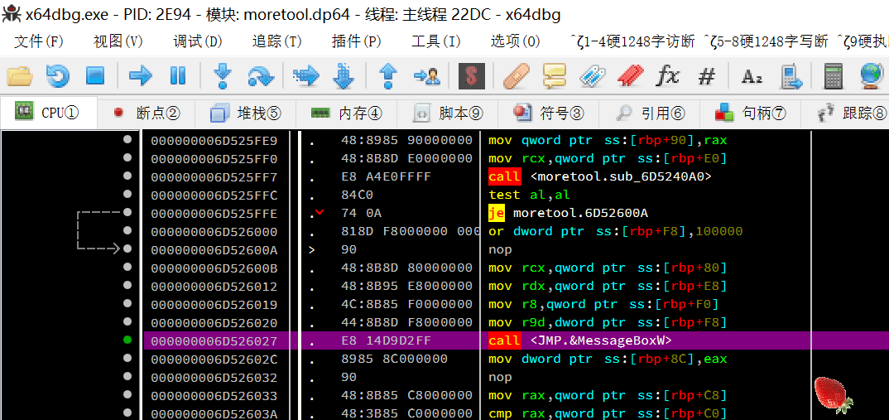Switch to the 堆栈⑤ tab
Image resolution: width=889 pixels, height=420 pixels.
pyautogui.click(x=246, y=113)
